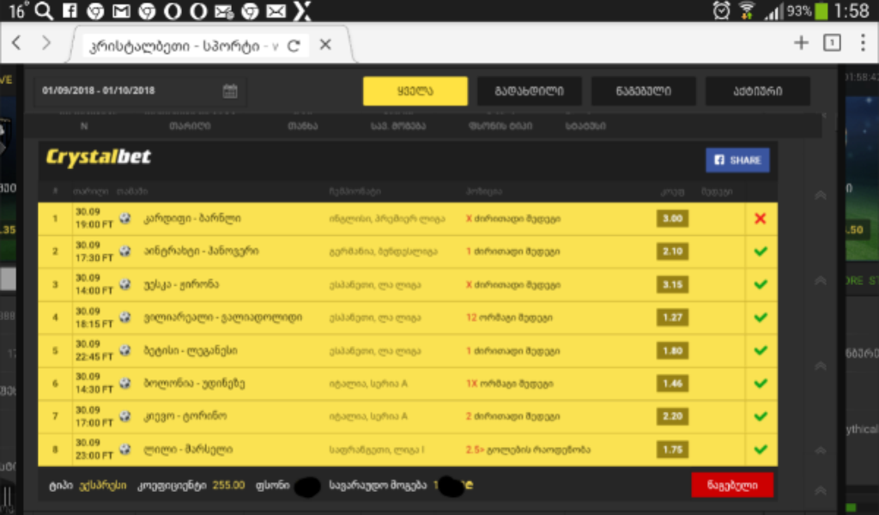The image size is (879, 515).
Task: Click green checkmark for აინტრახტი - ჰანოვერი
Action: point(761,251)
